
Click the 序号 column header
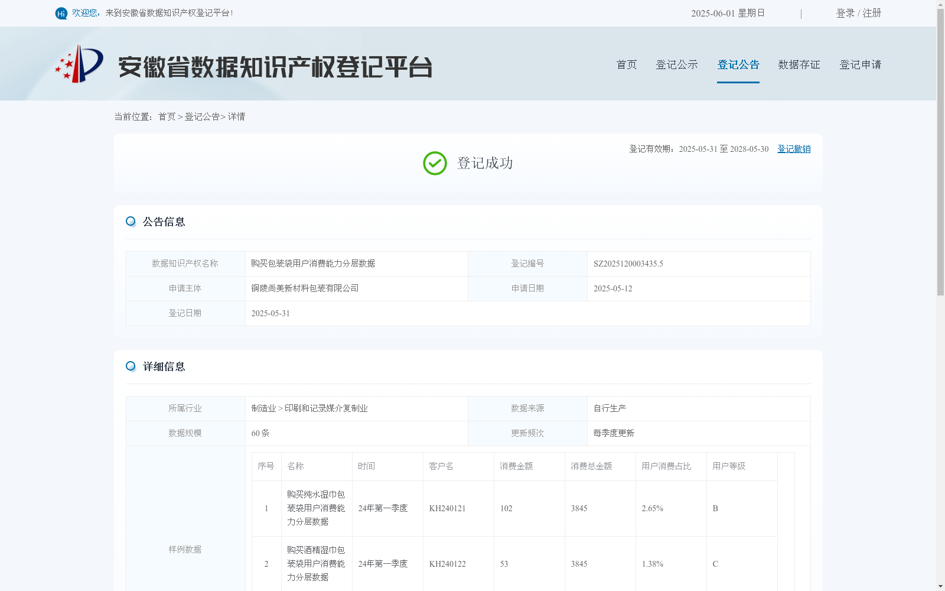coord(266,466)
